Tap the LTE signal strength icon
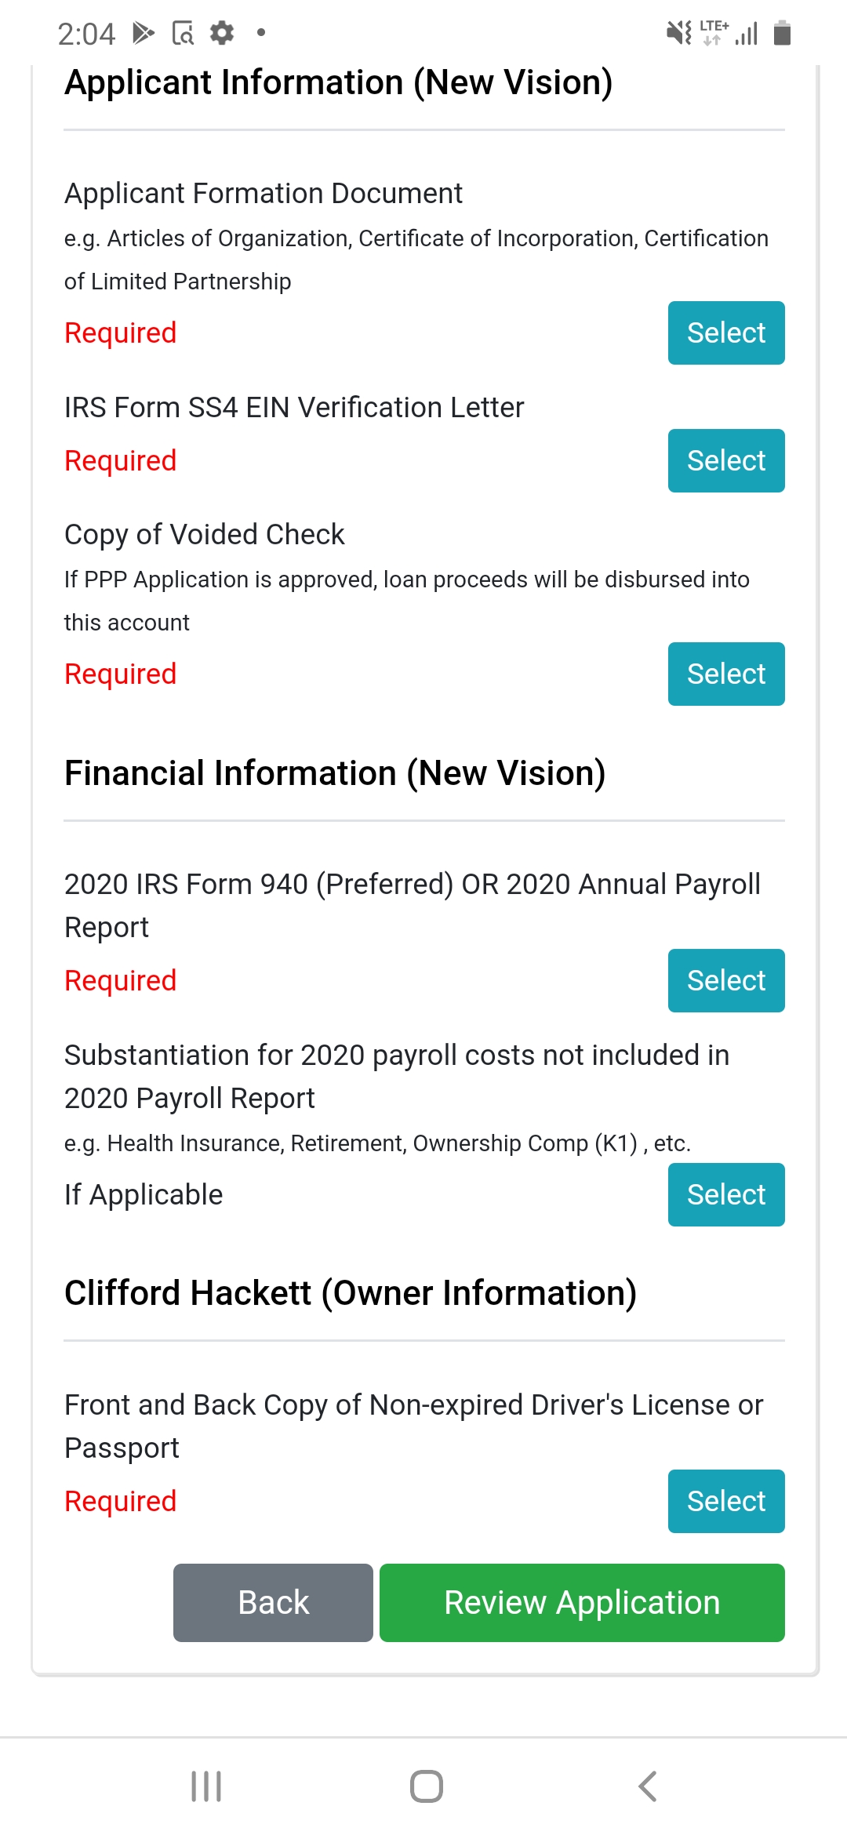The image size is (847, 1835). point(729,33)
